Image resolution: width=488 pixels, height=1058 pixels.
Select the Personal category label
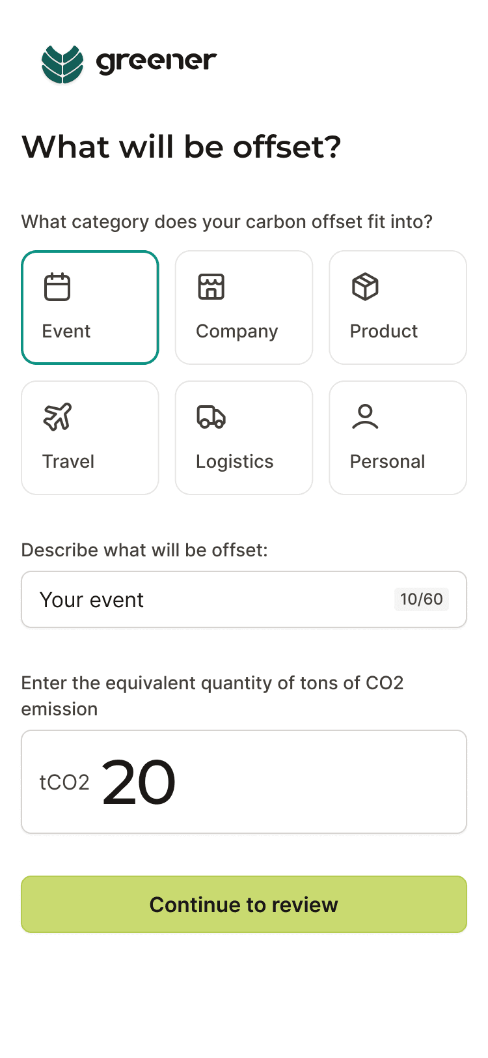tap(387, 462)
